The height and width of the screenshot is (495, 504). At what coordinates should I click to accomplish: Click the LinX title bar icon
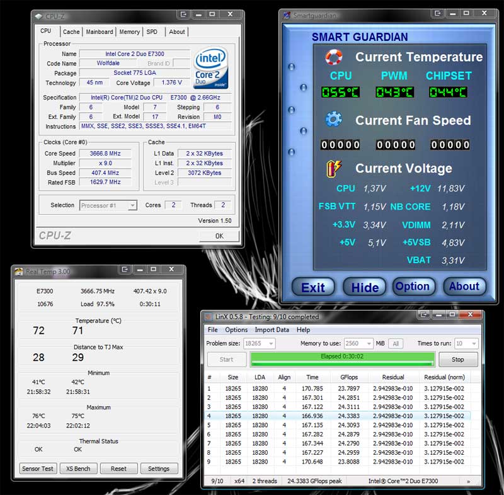click(209, 317)
